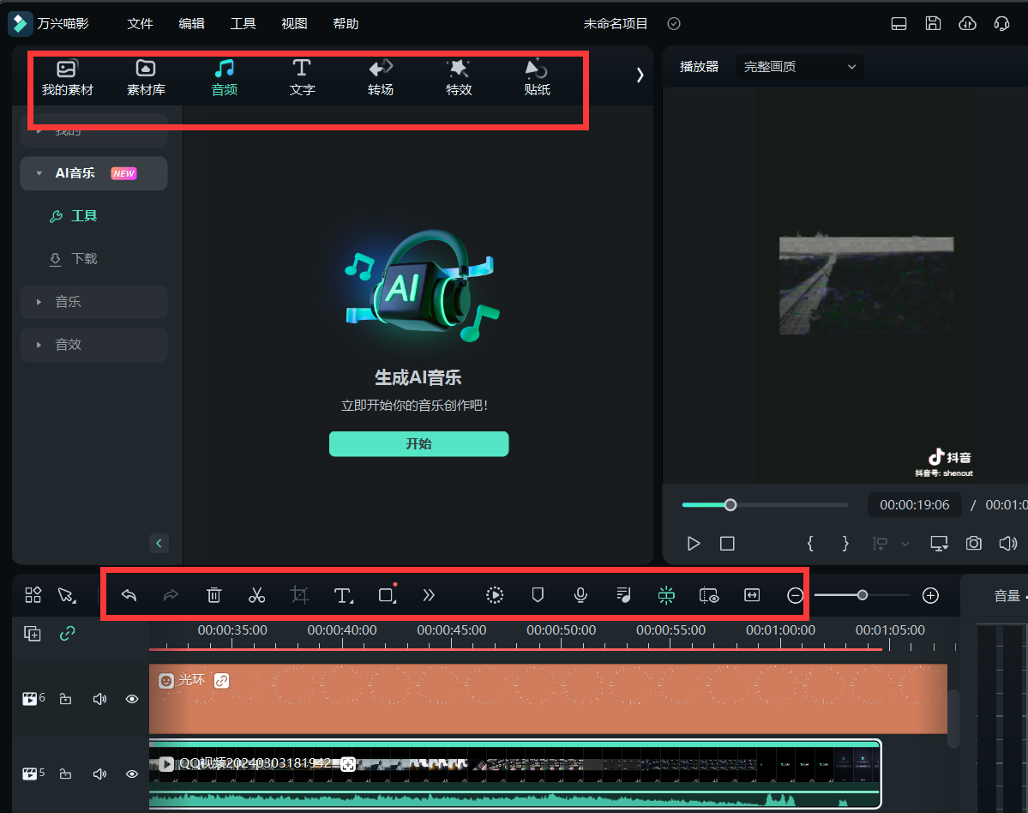Open the 完整画质 quality dropdown
This screenshot has width=1028, height=813.
point(799,67)
